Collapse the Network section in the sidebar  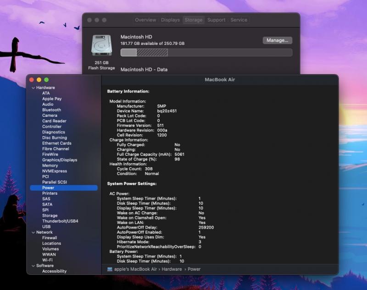[x=33, y=232]
